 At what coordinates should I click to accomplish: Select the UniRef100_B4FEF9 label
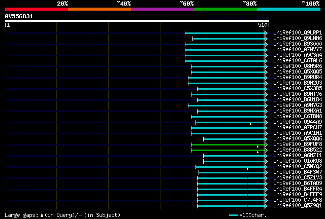pyautogui.click(x=298, y=195)
